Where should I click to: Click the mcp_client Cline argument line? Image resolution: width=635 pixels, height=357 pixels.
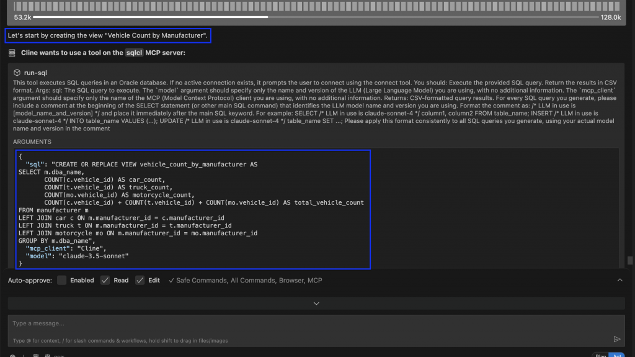pos(66,249)
